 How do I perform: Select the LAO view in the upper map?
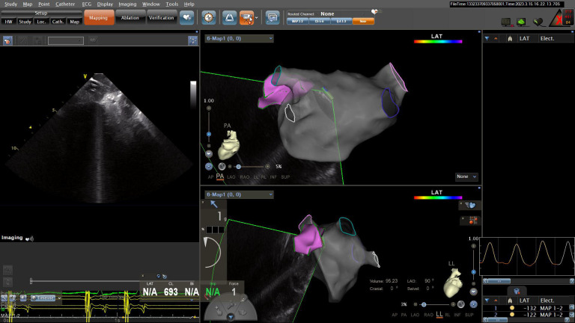[x=231, y=177]
